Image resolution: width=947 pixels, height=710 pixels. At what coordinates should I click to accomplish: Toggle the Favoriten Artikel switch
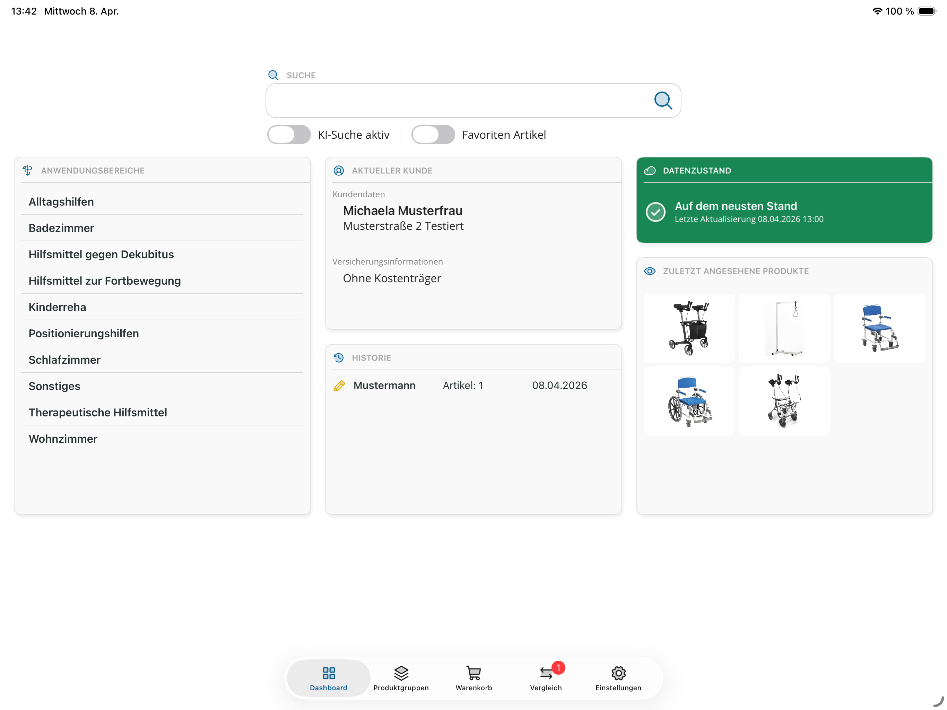point(433,135)
